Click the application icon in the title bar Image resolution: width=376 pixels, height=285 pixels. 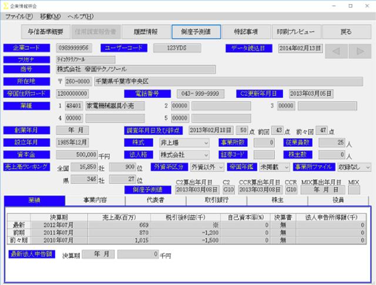point(6,5)
